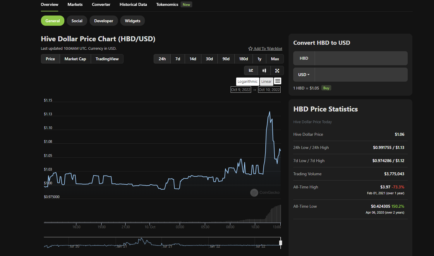Click the 1 HBD = $1.05 rate text

point(306,88)
